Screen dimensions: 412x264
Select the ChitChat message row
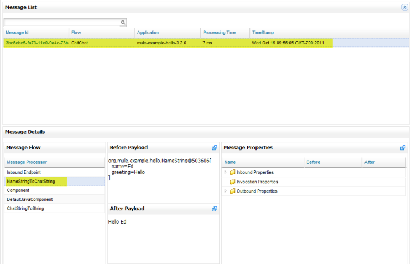(x=166, y=43)
